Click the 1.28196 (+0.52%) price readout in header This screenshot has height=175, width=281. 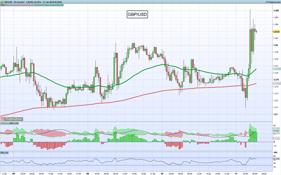pyautogui.click(x=34, y=2)
